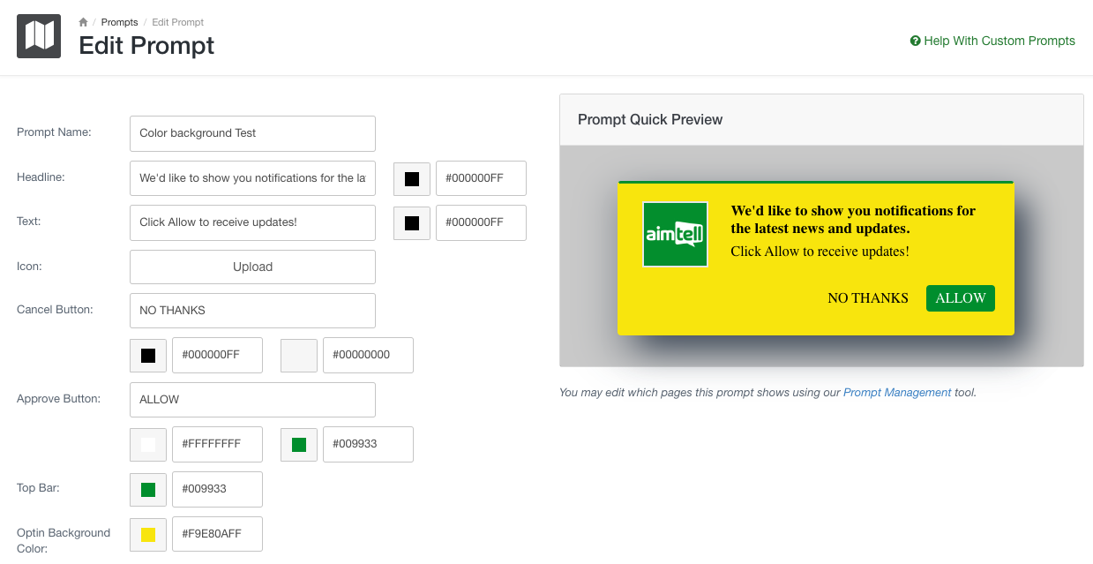Screen dimensions: 1093x564
Task: Open Cancel Button transparent background swatch
Action: (x=299, y=356)
